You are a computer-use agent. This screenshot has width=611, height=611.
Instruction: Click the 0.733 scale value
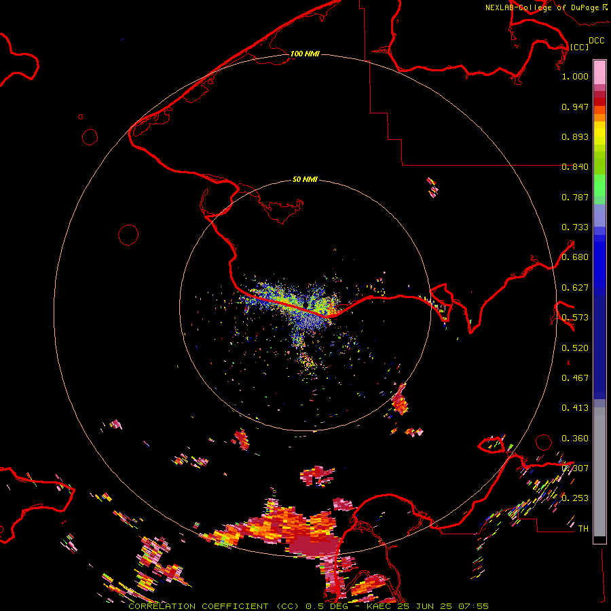[x=575, y=227]
